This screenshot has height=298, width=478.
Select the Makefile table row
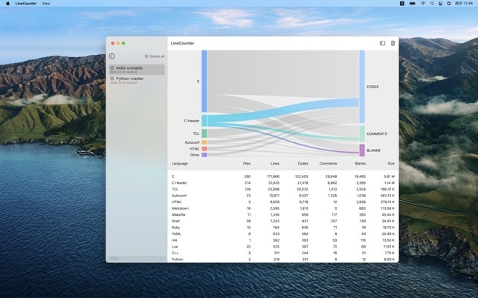(283, 215)
